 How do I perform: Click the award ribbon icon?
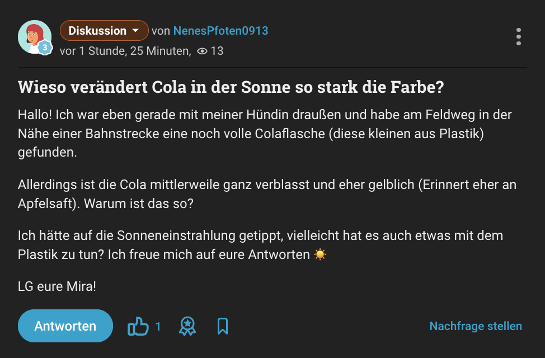pyautogui.click(x=187, y=326)
